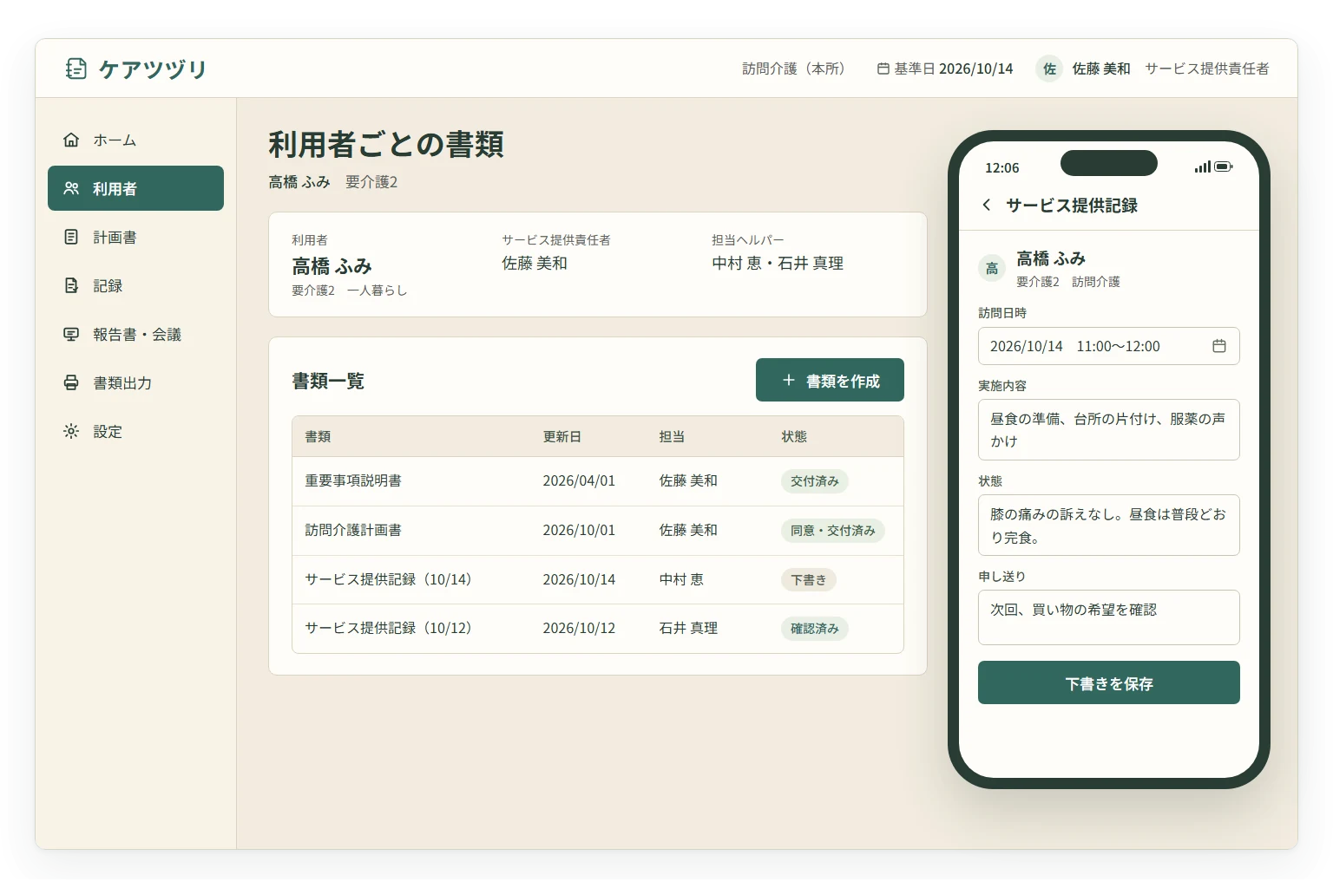Click the 訪問介護計画書 row
Screen dimensions: 1333x888
598,531
